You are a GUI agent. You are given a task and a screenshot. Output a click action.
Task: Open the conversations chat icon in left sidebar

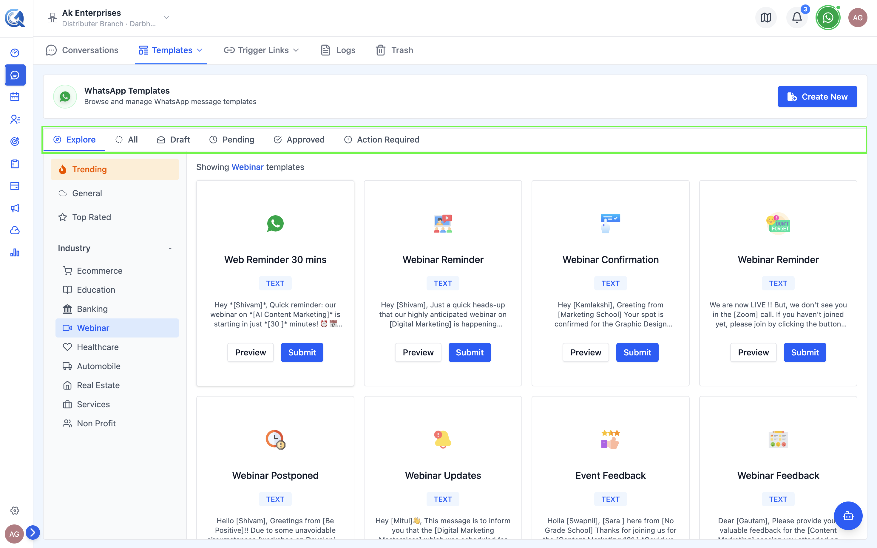click(x=15, y=75)
